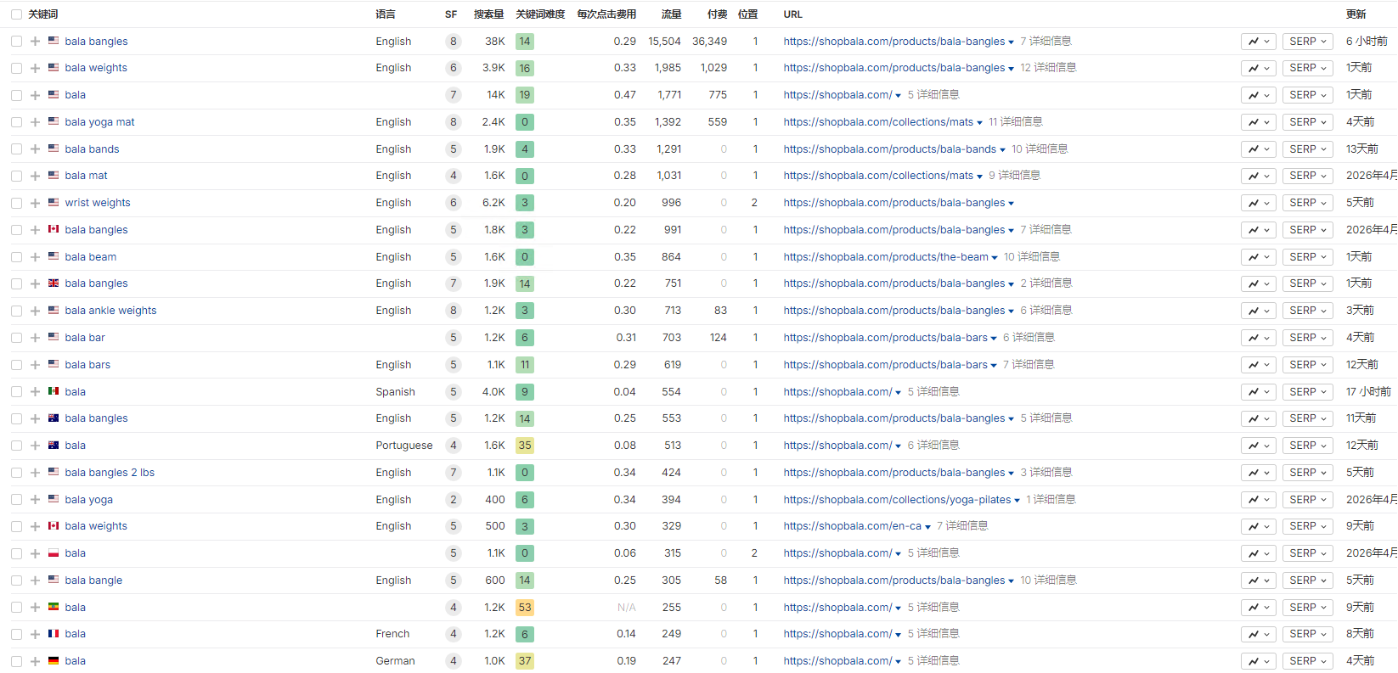The width and height of the screenshot is (1398, 673).
Task: Open trend chart button for German bala row
Action: tap(1259, 661)
